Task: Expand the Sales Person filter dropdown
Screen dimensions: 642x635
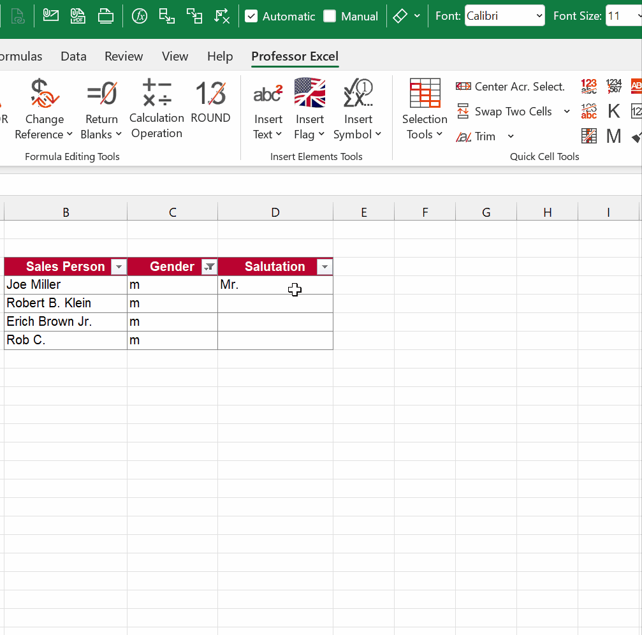Action: coord(119,267)
